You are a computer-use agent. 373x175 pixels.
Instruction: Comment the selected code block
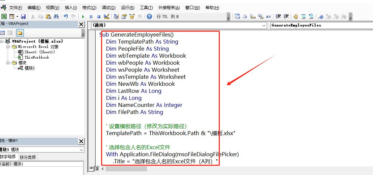coord(303,16)
